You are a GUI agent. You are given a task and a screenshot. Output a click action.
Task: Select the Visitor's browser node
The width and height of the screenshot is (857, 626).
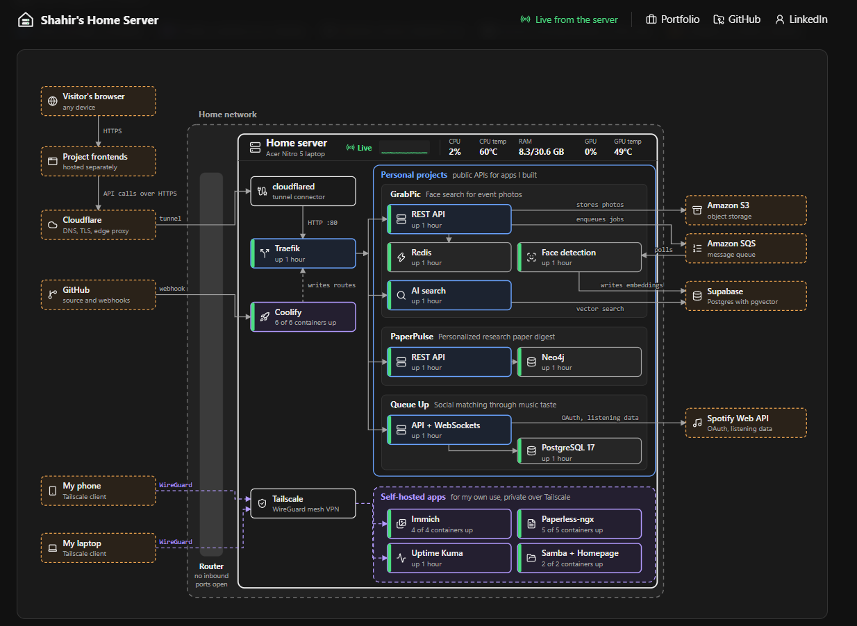coord(99,101)
